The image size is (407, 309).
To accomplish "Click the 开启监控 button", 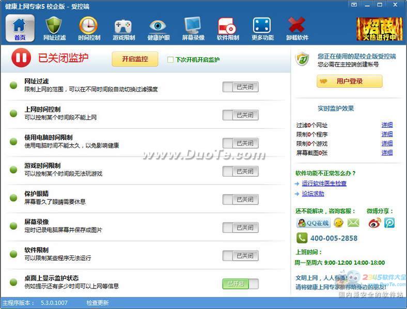I will pyautogui.click(x=135, y=59).
